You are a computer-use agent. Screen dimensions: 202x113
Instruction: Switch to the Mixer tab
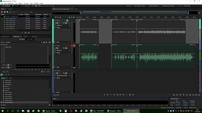coord(76,9)
